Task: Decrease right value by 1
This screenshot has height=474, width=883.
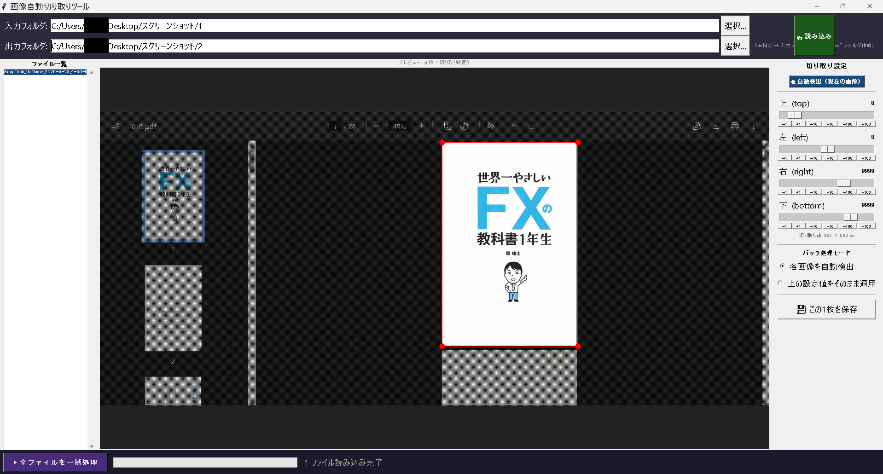Action: 784,192
